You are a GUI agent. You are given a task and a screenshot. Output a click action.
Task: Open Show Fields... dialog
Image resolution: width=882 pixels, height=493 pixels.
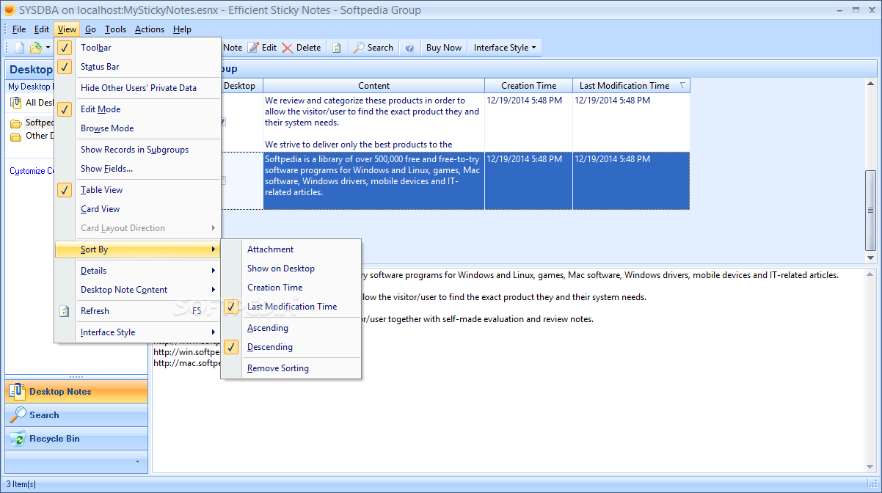[137, 169]
